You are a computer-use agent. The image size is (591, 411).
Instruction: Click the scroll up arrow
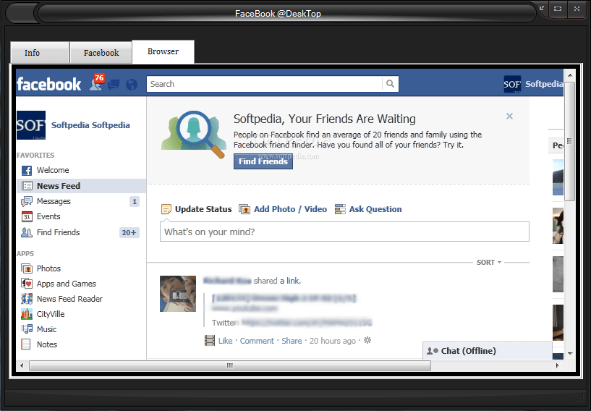click(570, 75)
